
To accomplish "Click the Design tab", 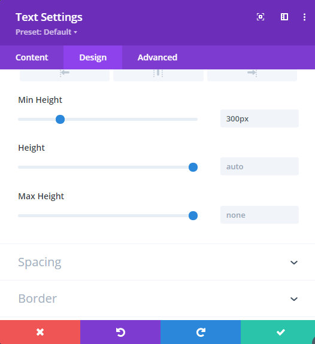I will pos(93,57).
